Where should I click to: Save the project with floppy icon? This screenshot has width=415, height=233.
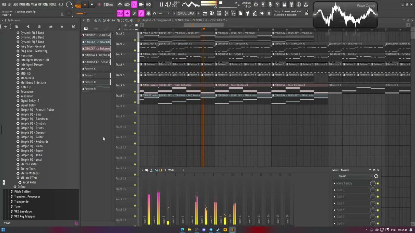pyautogui.click(x=284, y=5)
